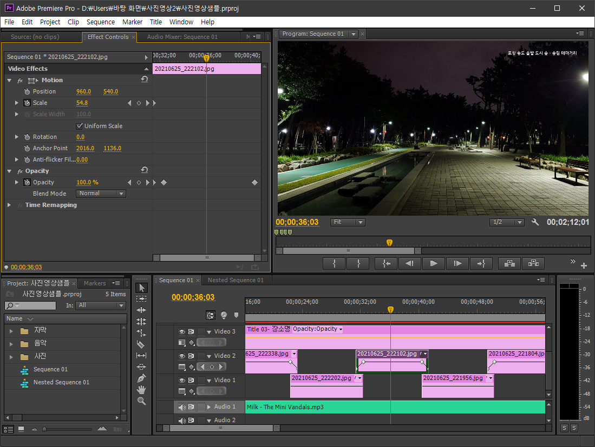Viewport: 595px width, 447px height.
Task: Select the Razor tool in tools panel
Action: pyautogui.click(x=141, y=344)
